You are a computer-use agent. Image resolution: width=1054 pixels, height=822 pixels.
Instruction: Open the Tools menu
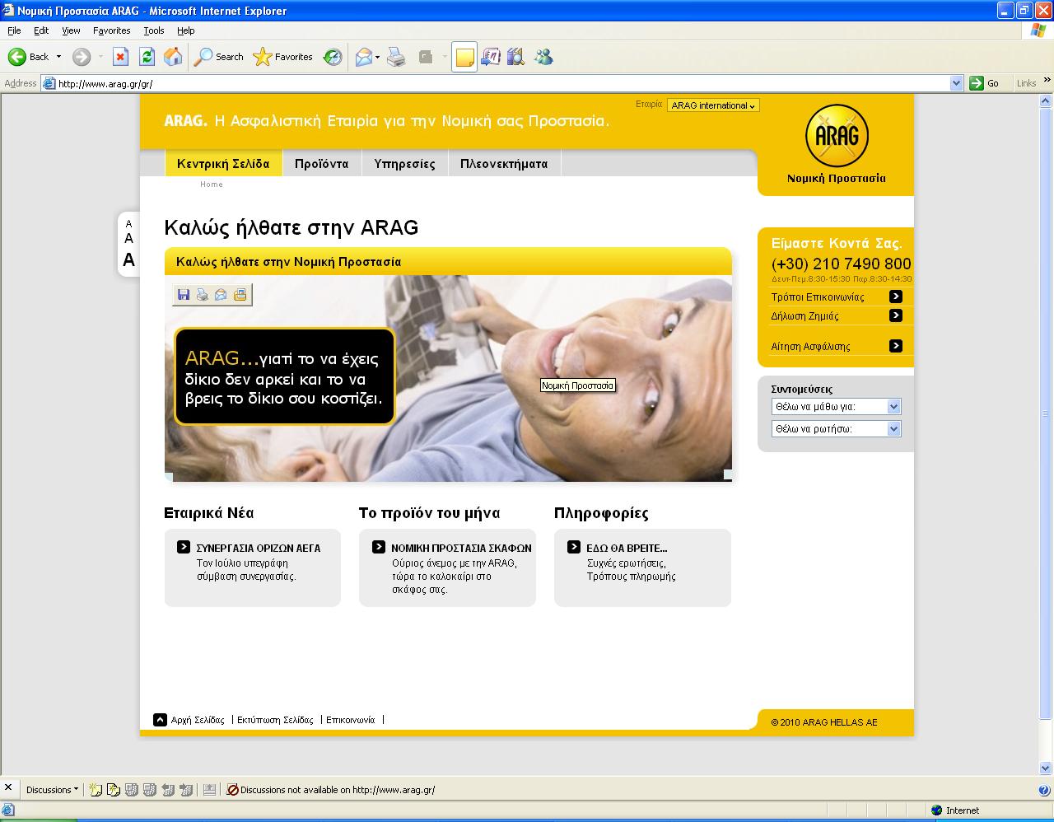coord(154,30)
